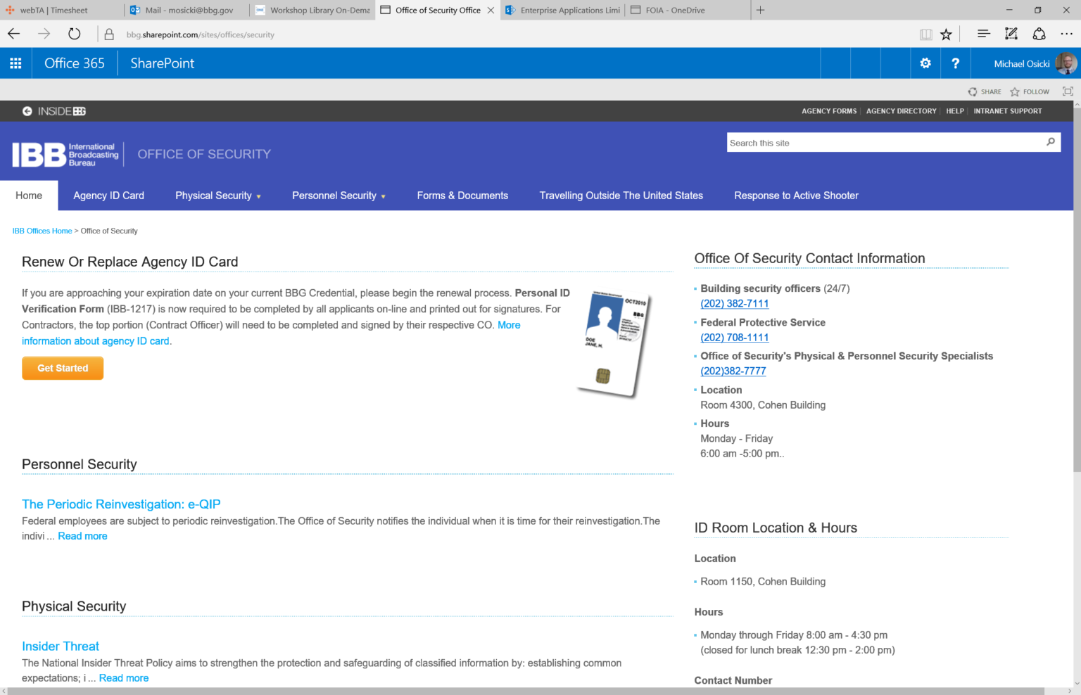Click the Michael Osicki account name

point(1022,63)
